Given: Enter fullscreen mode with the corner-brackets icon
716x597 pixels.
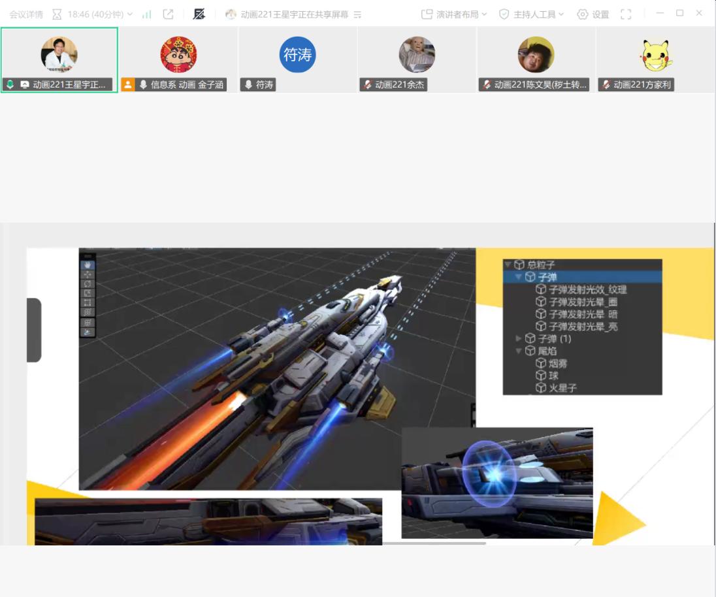Looking at the screenshot, I should pyautogui.click(x=626, y=14).
